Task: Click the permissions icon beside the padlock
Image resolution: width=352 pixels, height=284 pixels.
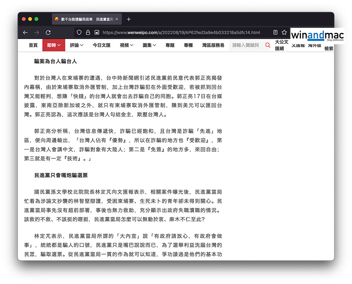Action: (x=97, y=32)
